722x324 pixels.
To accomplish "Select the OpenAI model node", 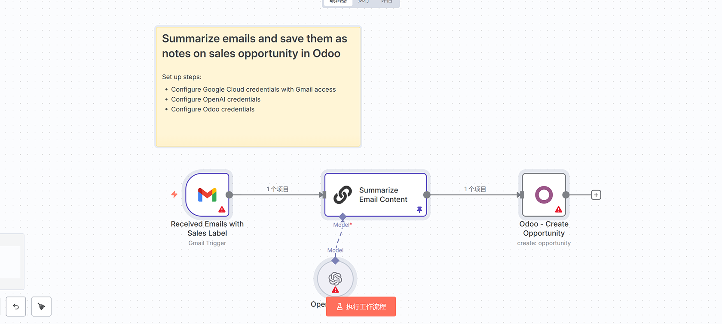I will pos(335,278).
